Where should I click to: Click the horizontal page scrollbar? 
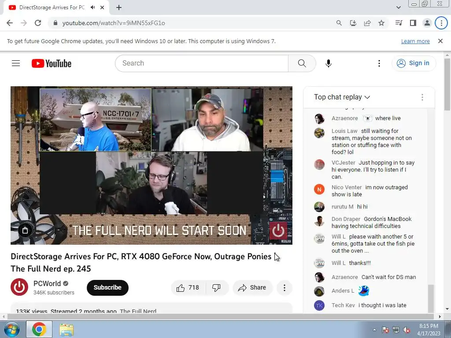(x=220, y=317)
